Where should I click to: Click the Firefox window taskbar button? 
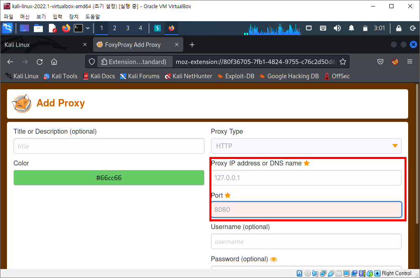point(171,28)
